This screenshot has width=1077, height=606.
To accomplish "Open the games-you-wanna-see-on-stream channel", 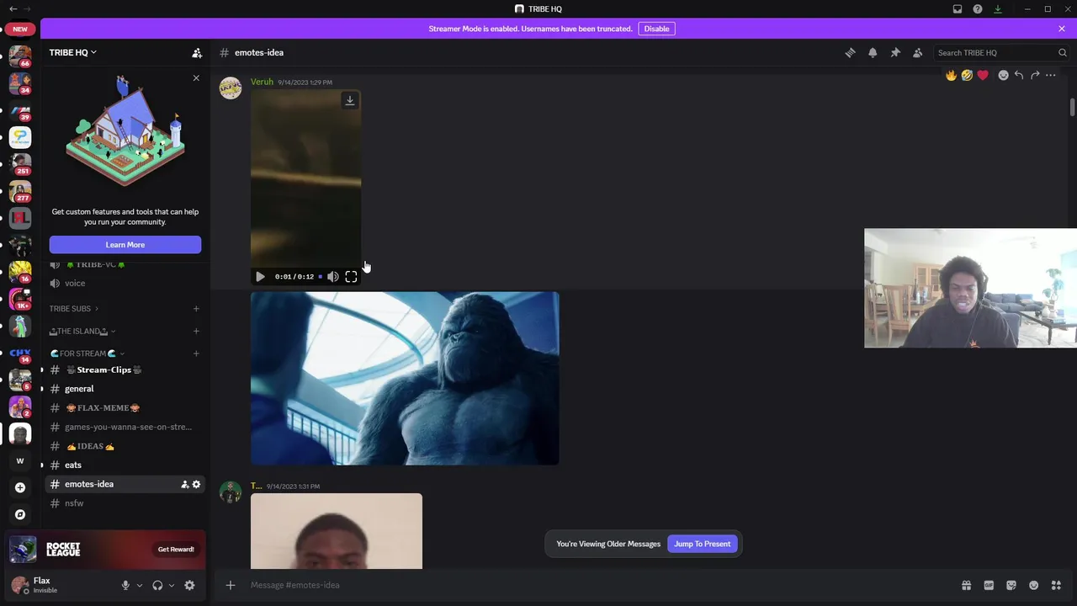I will [x=125, y=427].
